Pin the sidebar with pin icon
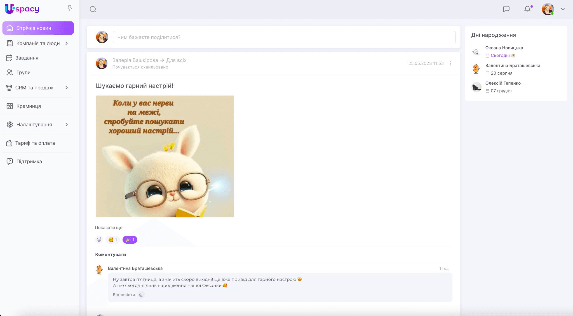This screenshot has width=573, height=316. point(70,8)
